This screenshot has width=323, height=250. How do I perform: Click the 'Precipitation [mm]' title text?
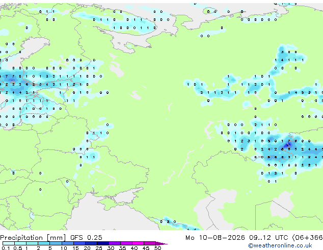(x=33, y=238)
